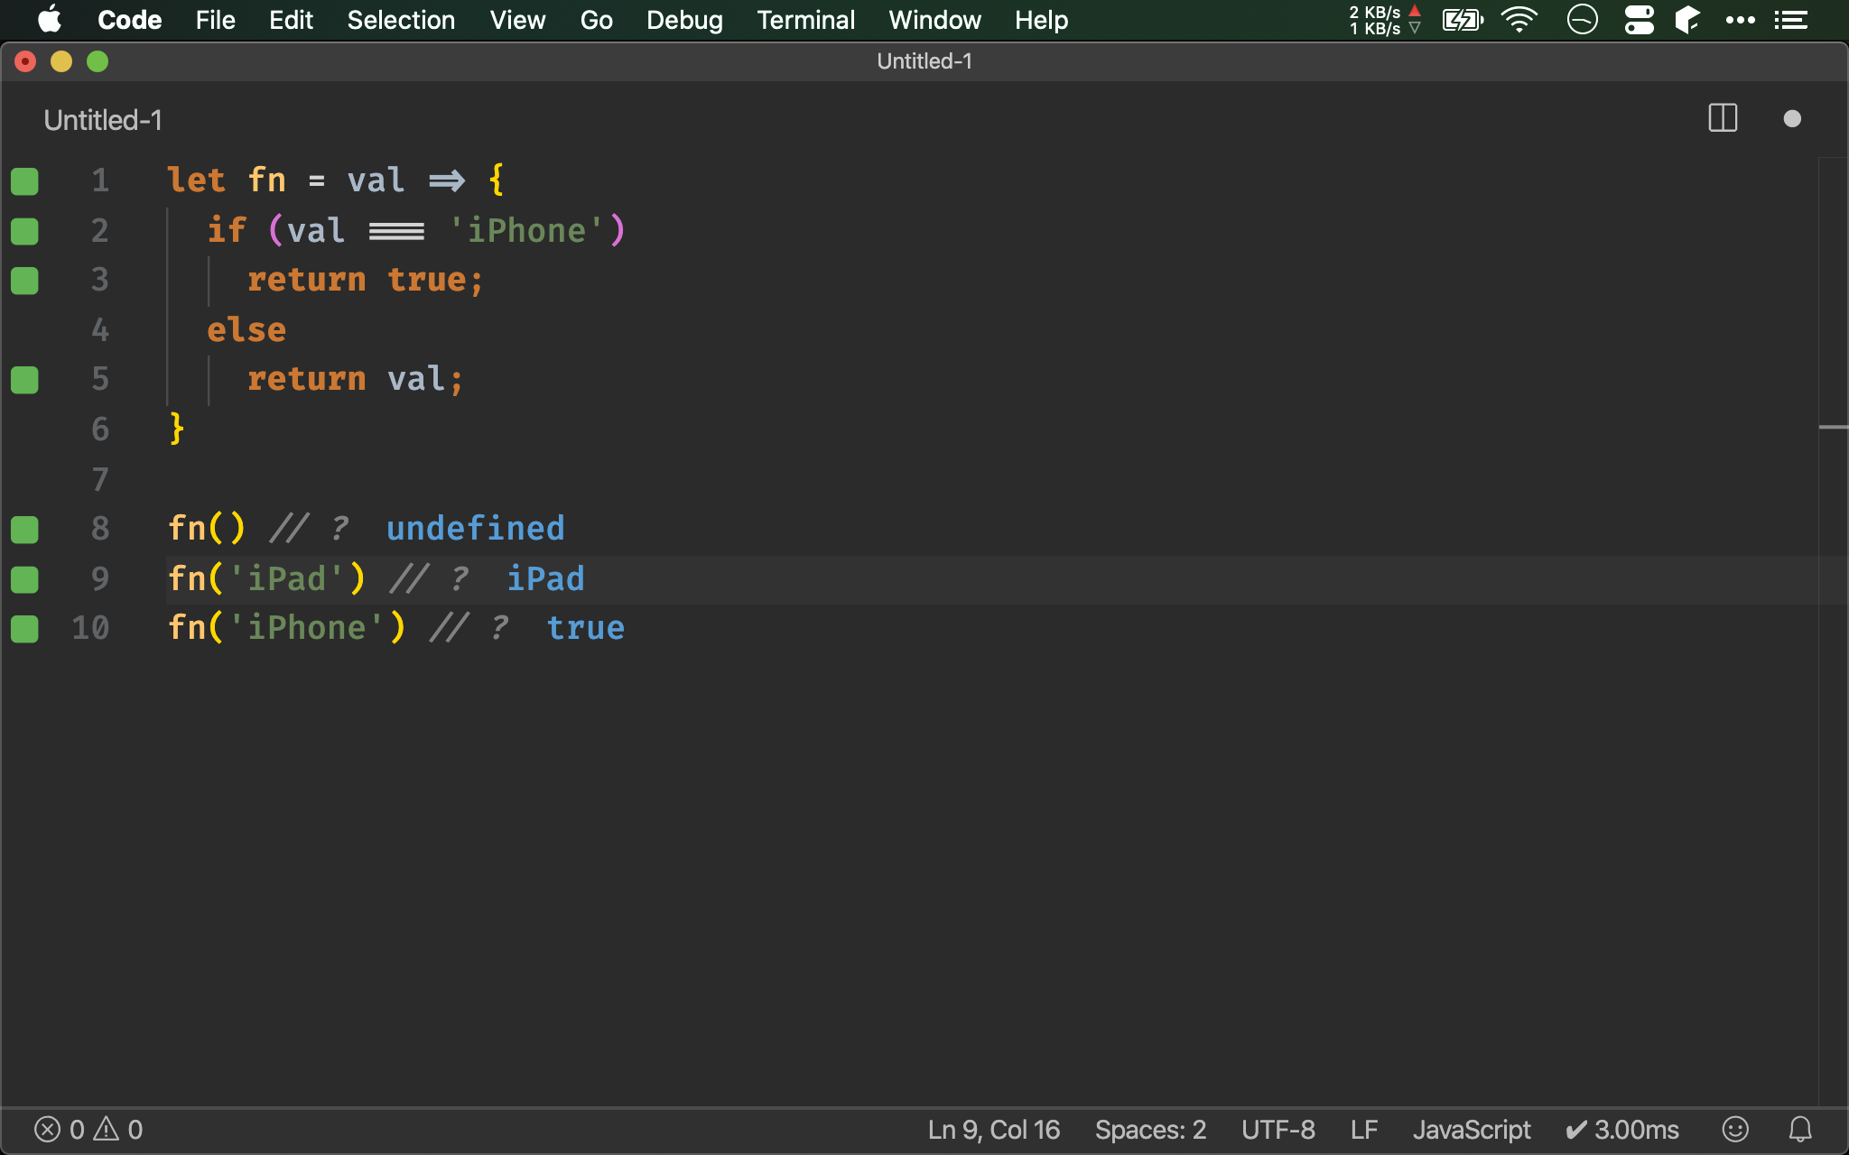Open the Notification Center list icon
The height and width of the screenshot is (1155, 1849).
pos(1790,20)
